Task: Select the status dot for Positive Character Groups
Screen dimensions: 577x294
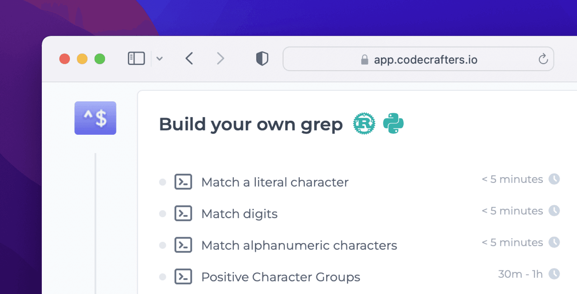Action: coord(162,277)
